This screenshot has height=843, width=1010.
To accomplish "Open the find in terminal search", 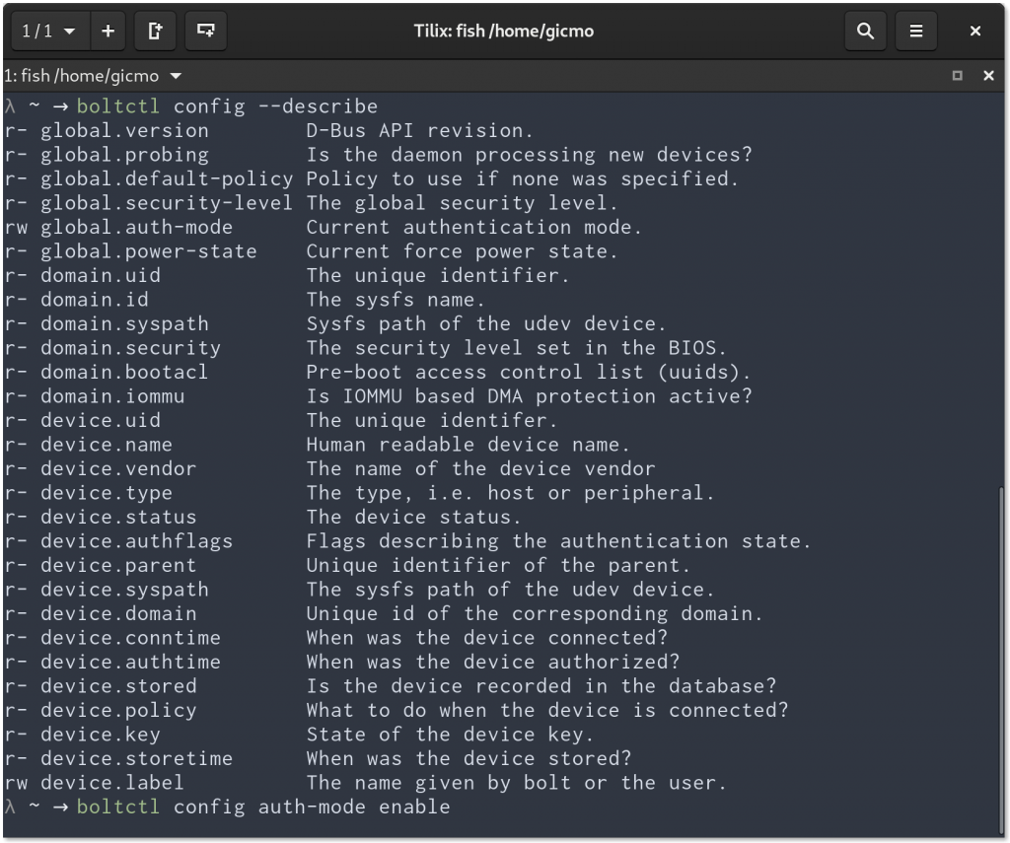I will pyautogui.click(x=865, y=32).
